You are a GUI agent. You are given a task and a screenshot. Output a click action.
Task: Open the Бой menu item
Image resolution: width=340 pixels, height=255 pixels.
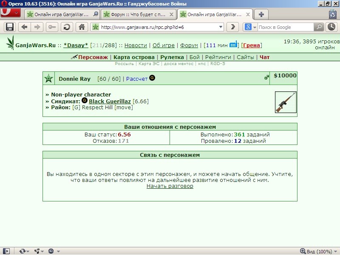pos(195,57)
